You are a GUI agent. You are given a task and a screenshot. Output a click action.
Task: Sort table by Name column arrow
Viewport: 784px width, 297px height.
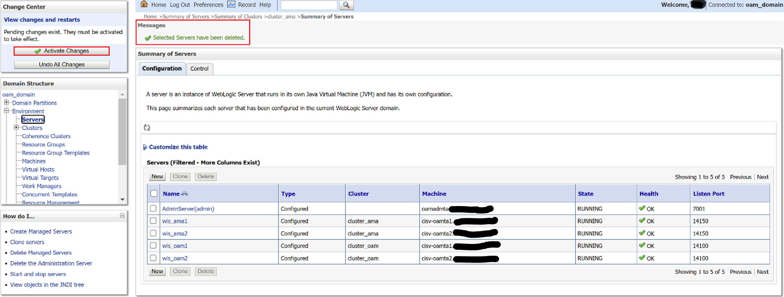click(185, 194)
